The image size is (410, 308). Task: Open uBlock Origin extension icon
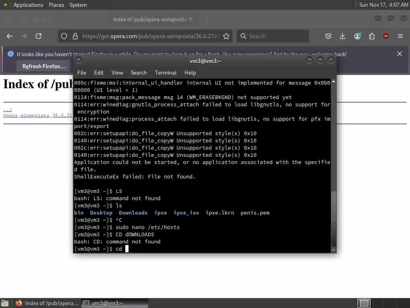click(x=386, y=36)
